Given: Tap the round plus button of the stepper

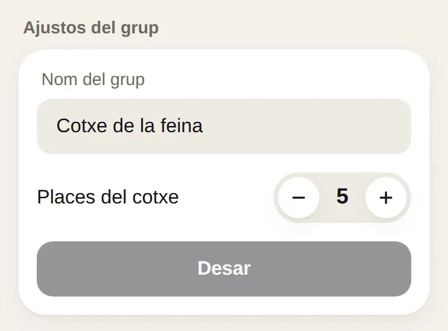Looking at the screenshot, I should pyautogui.click(x=386, y=198).
